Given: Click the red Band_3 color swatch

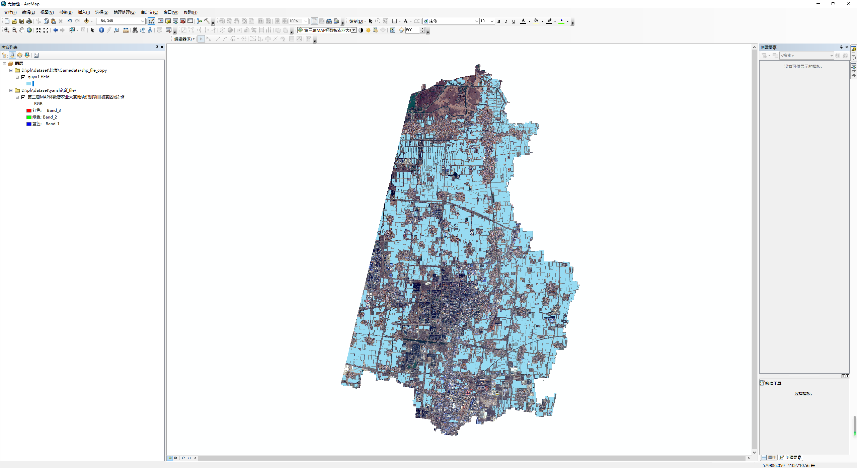Looking at the screenshot, I should click(28, 110).
